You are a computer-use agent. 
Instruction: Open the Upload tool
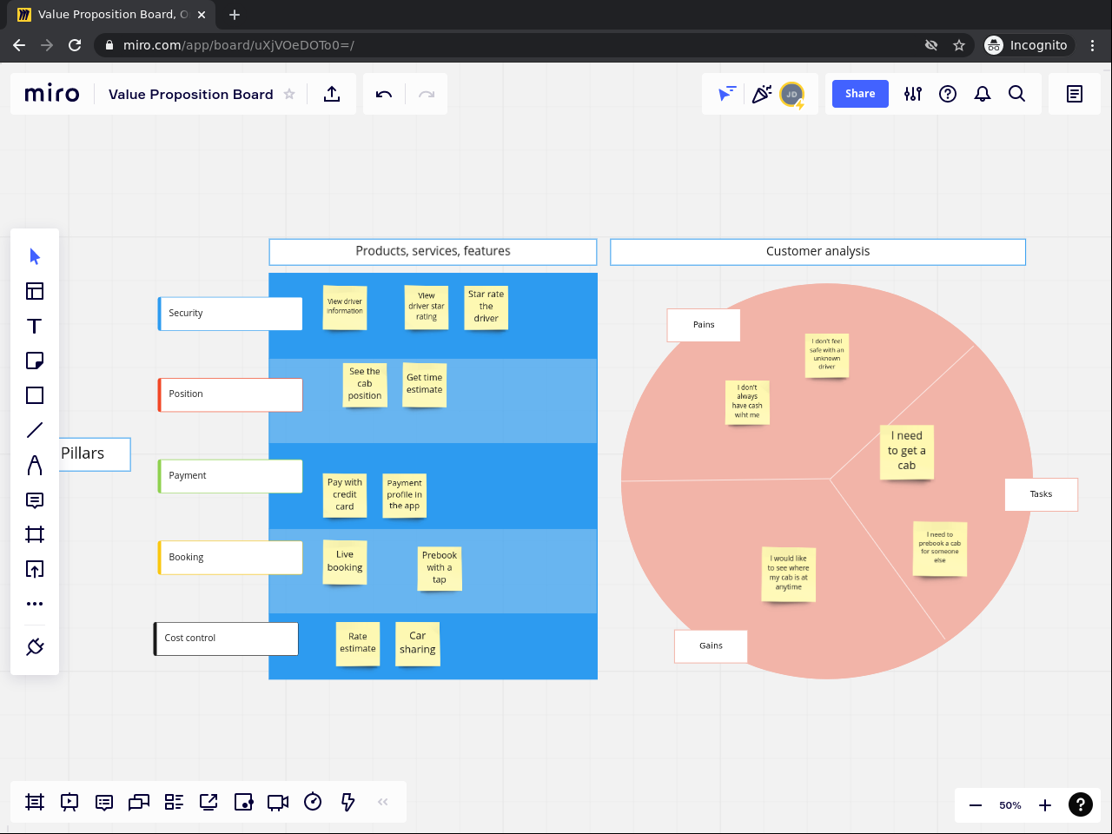coord(35,569)
